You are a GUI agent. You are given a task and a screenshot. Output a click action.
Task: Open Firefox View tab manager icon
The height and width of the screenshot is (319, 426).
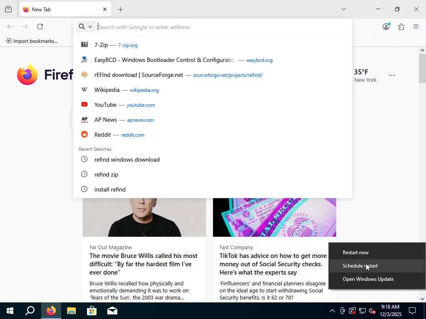(x=8, y=9)
